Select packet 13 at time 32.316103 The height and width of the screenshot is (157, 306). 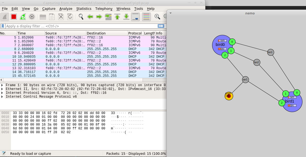click(x=83, y=68)
